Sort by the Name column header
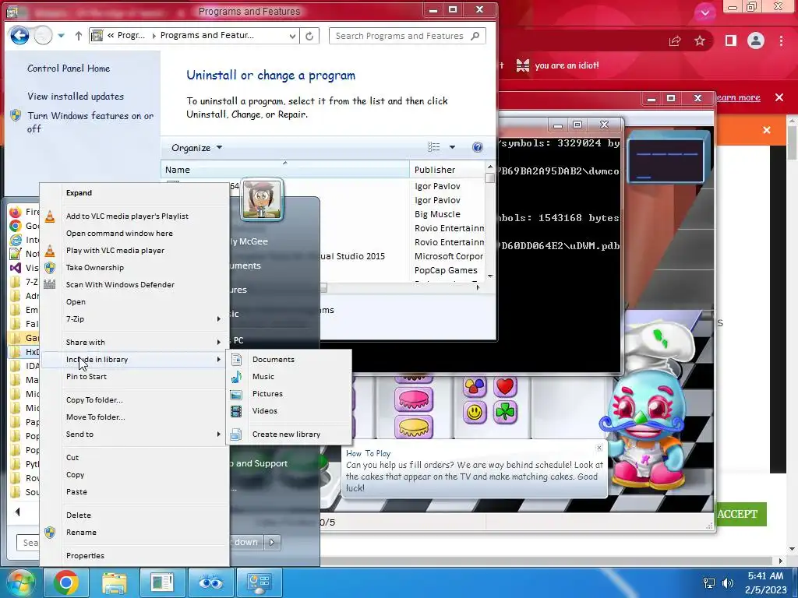This screenshot has height=598, width=798. tap(285, 170)
